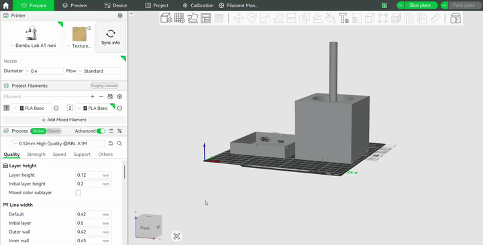Click the Auto orient toolbar icon
Image resolution: width=483 pixels, height=245 pixels.
pos(193,18)
